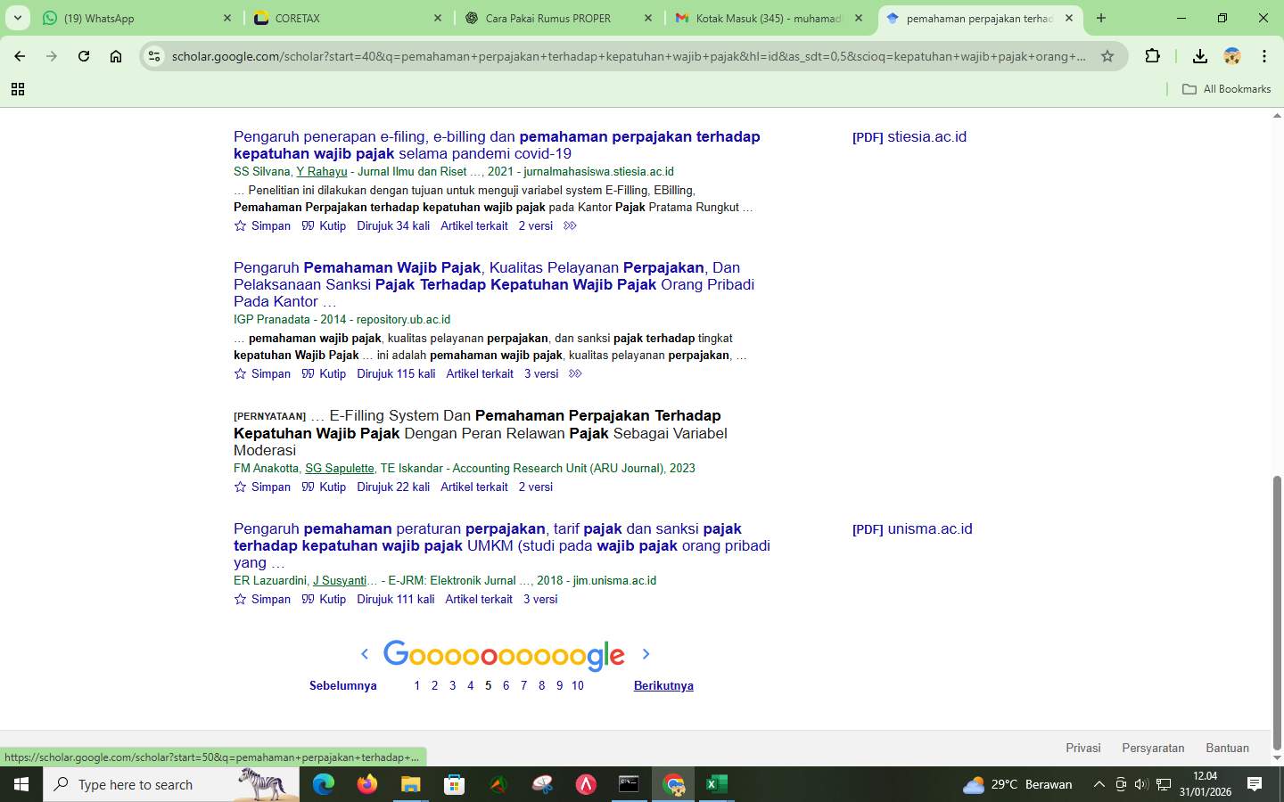Viewport: 1284px width, 802px height.
Task: Open author SG Sapulette profile
Action: tap(340, 468)
